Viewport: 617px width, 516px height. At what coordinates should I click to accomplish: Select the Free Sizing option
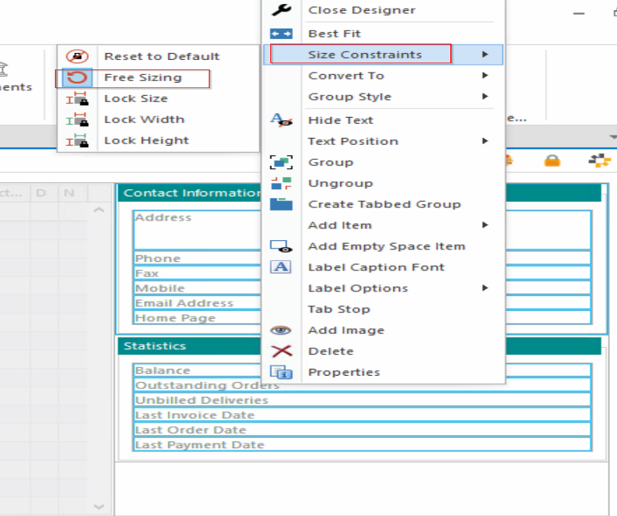click(x=143, y=78)
